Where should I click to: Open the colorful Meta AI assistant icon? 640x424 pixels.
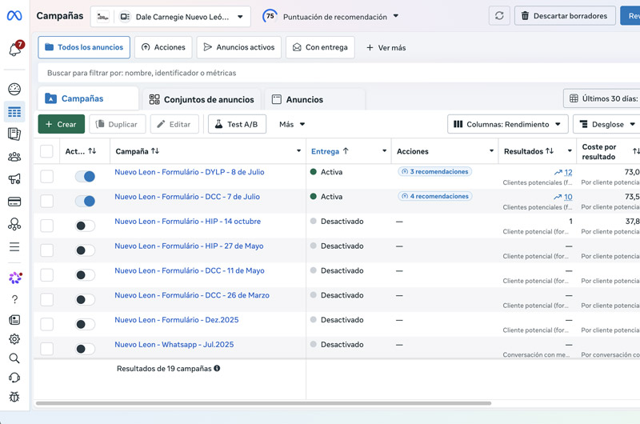click(x=15, y=278)
